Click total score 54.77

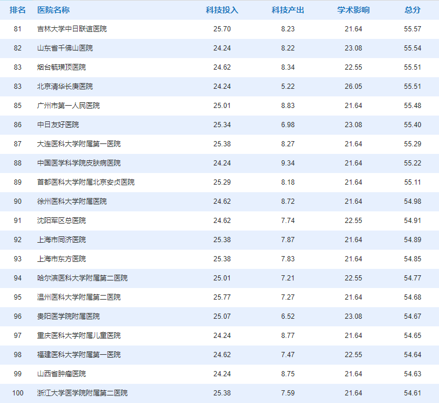[412, 278]
